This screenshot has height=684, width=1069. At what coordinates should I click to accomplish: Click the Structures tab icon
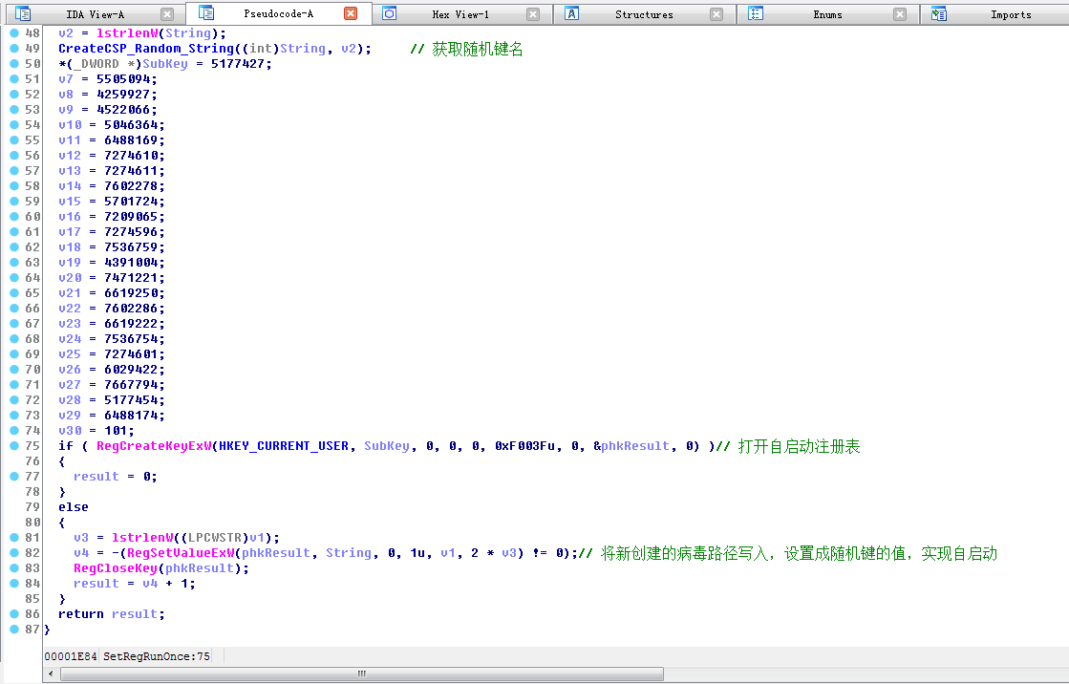[x=572, y=13]
